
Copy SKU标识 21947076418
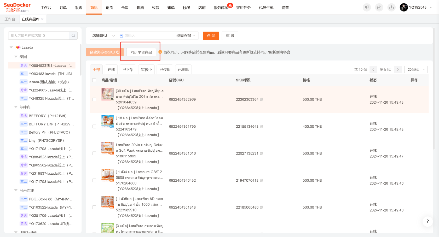(262, 180)
